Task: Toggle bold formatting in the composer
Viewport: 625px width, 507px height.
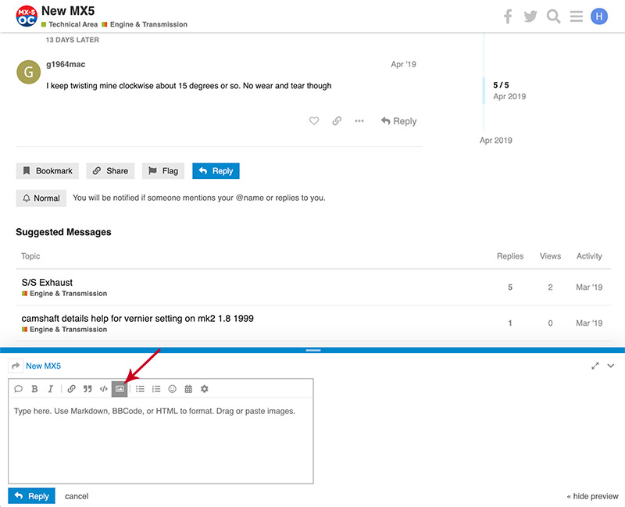Action: point(34,388)
